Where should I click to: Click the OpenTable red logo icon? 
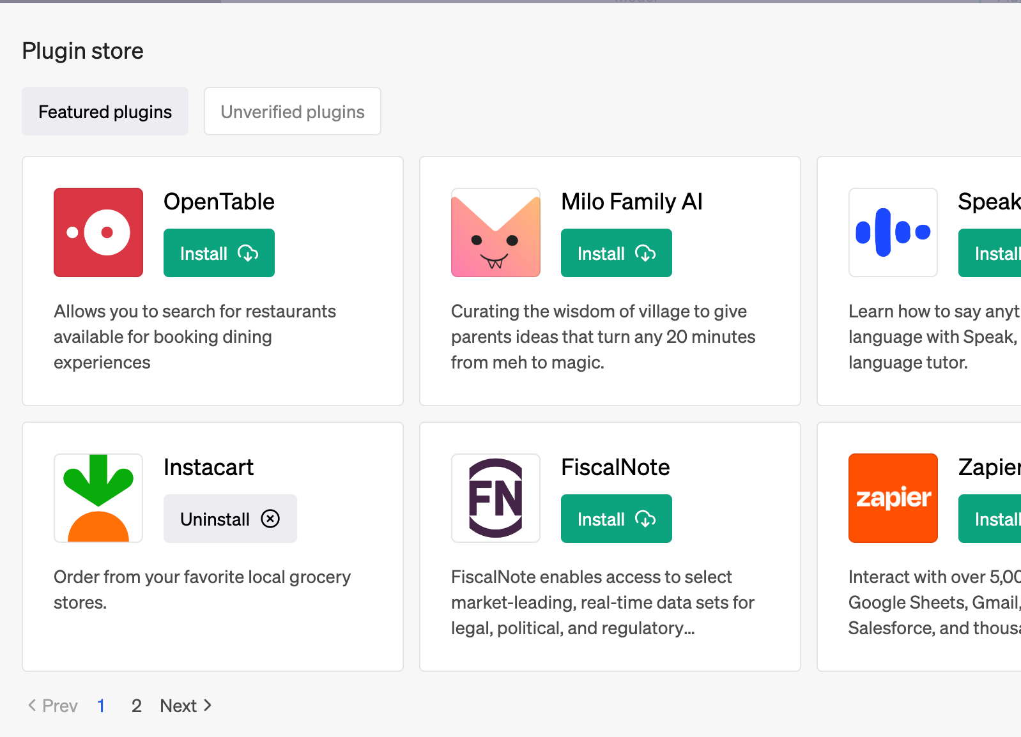click(98, 232)
